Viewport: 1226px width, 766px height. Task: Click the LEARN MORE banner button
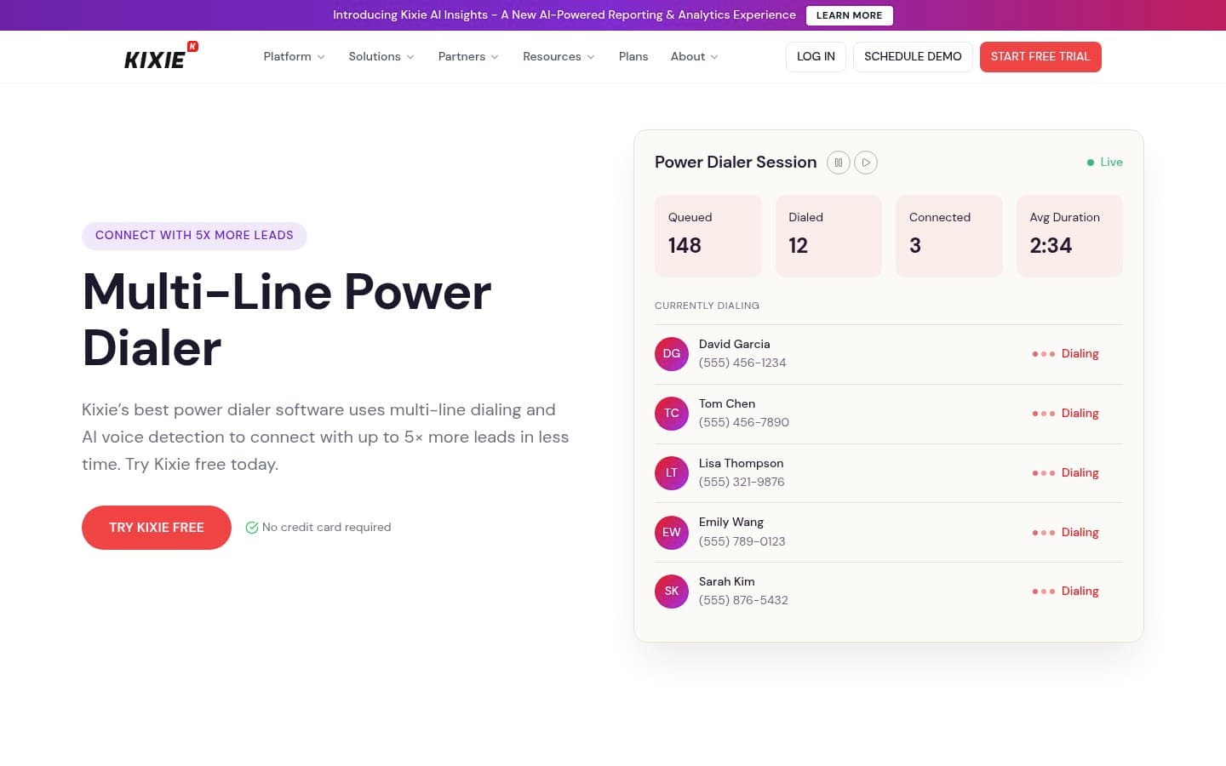tap(850, 15)
